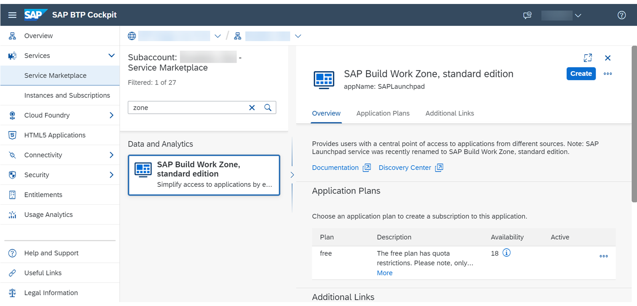The width and height of the screenshot is (637, 306).
Task: Clear the search text 'zone'
Action: click(252, 108)
